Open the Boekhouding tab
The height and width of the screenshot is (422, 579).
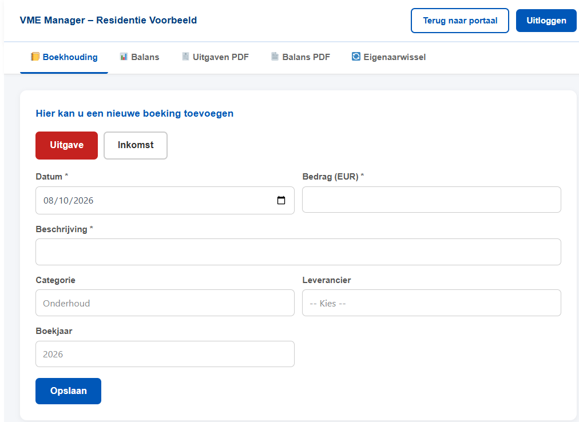click(64, 57)
